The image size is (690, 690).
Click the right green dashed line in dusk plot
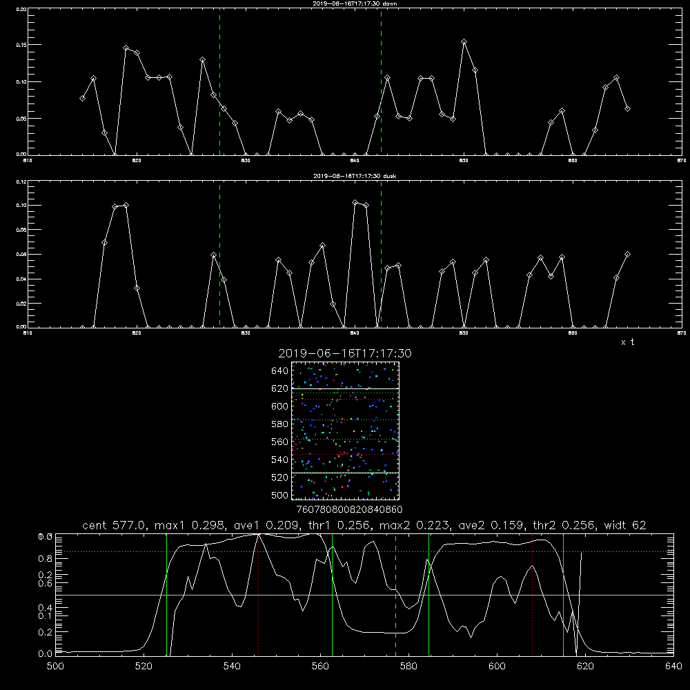(381, 255)
